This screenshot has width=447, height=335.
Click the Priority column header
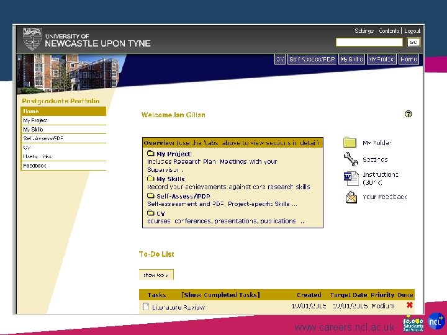[382, 295]
